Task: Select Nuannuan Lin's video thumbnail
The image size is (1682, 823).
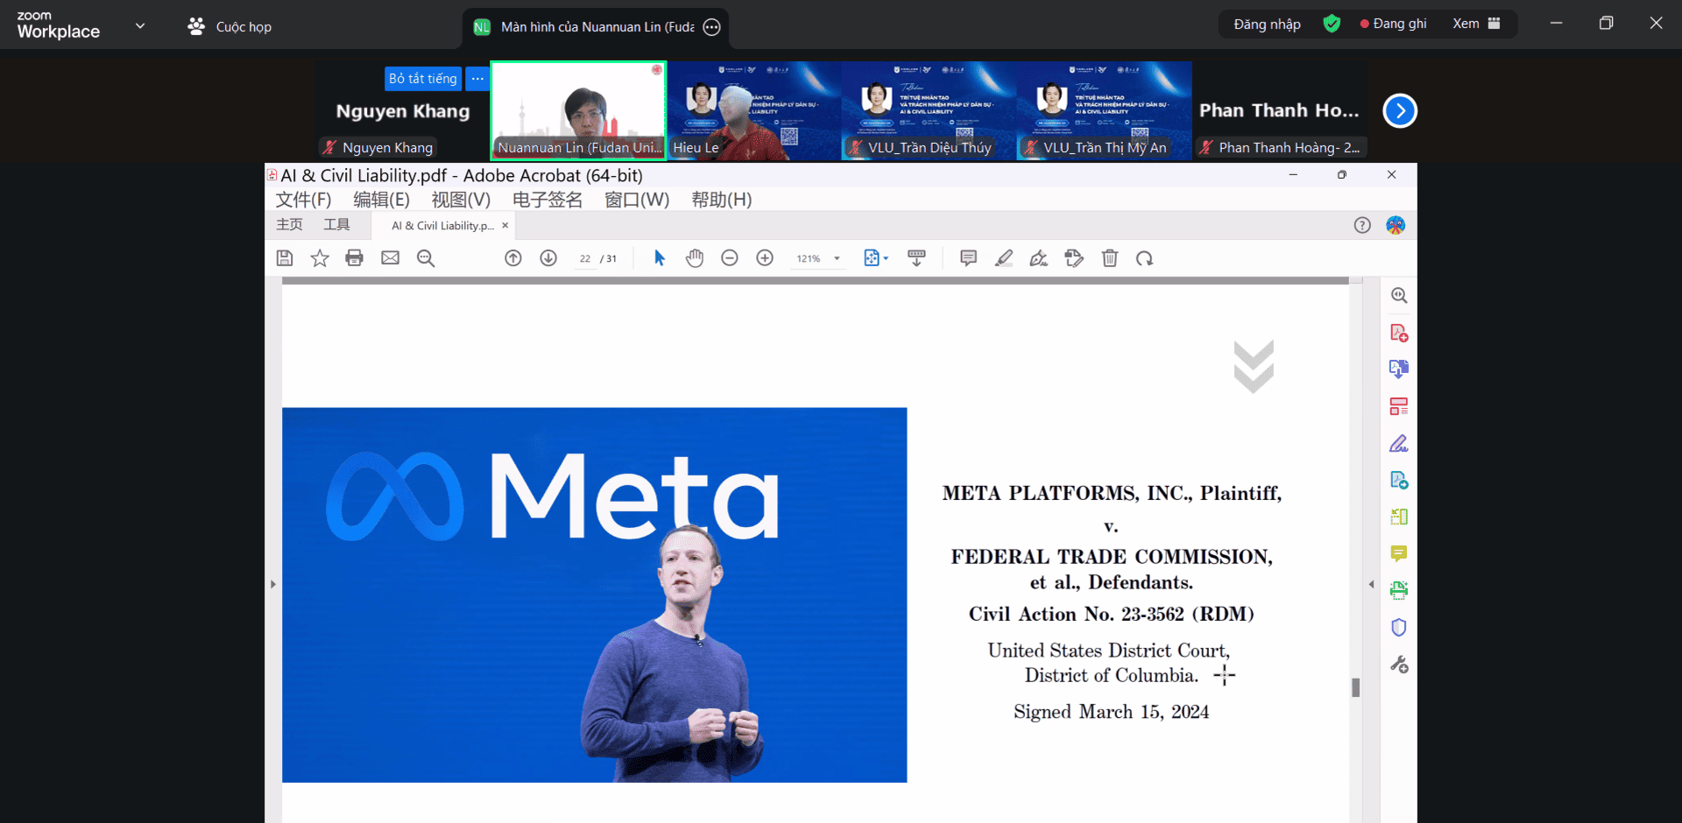Action: (x=578, y=110)
